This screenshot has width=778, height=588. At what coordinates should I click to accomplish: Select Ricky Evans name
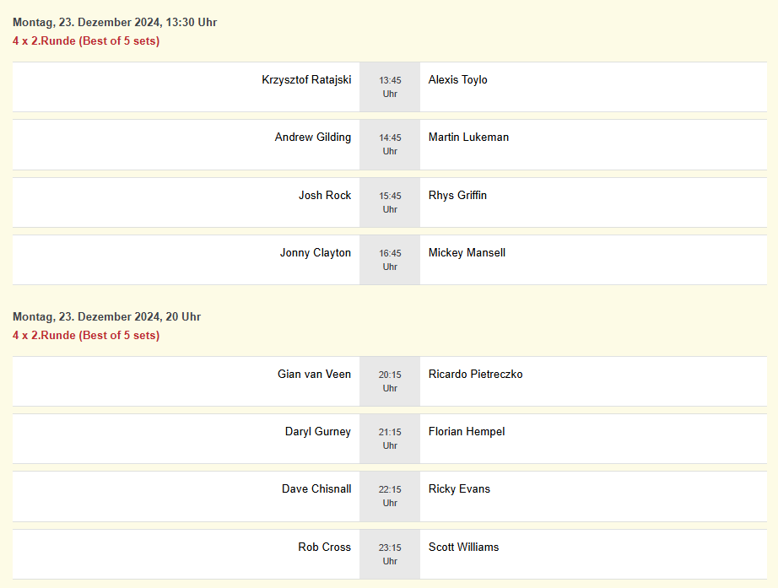(x=459, y=489)
